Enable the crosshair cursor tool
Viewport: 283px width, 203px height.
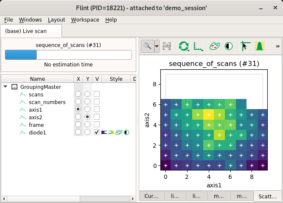coord(246,46)
